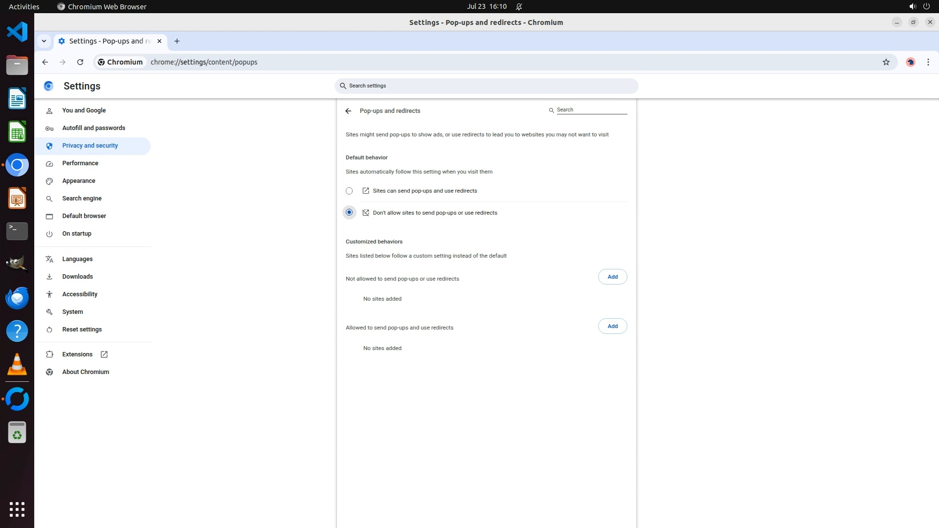Focus the Search settings field
939x528 pixels.
tap(486, 86)
